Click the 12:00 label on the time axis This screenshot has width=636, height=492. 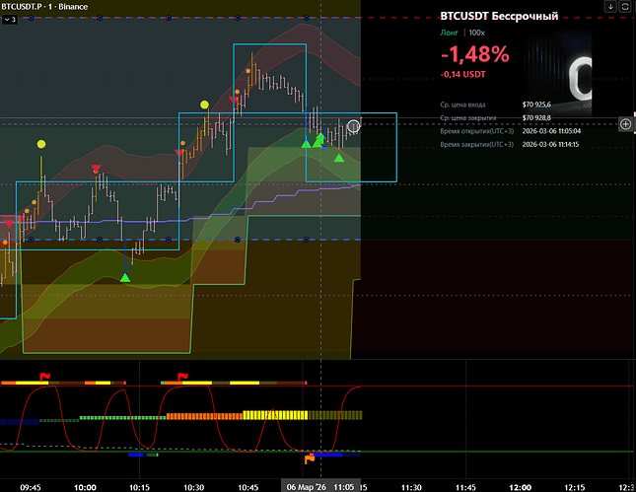click(519, 486)
